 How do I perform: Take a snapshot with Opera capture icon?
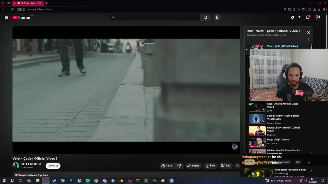pos(289,9)
